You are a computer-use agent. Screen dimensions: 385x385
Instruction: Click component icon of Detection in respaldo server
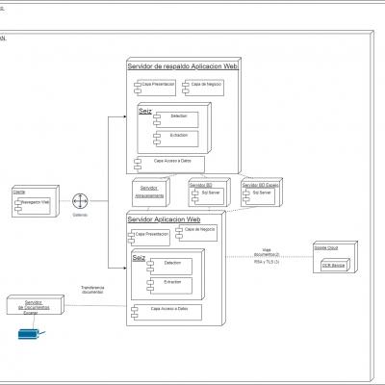(157, 119)
